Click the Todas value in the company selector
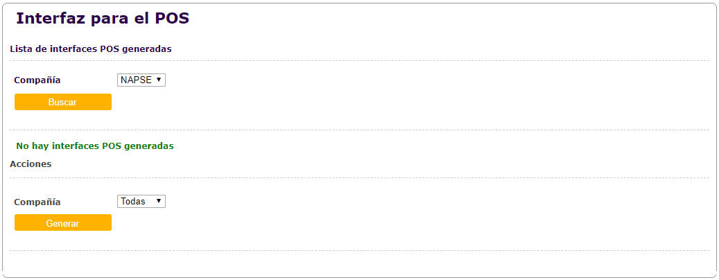Viewport: 719px width, 280px height. tap(133, 201)
